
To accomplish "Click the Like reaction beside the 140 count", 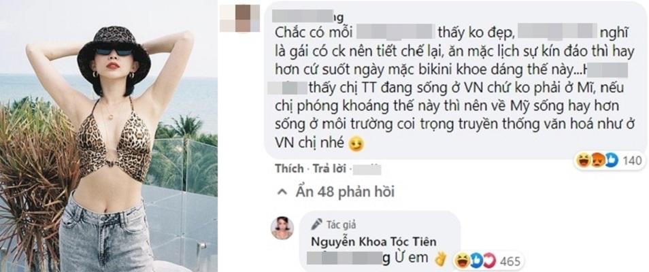I will (x=612, y=160).
